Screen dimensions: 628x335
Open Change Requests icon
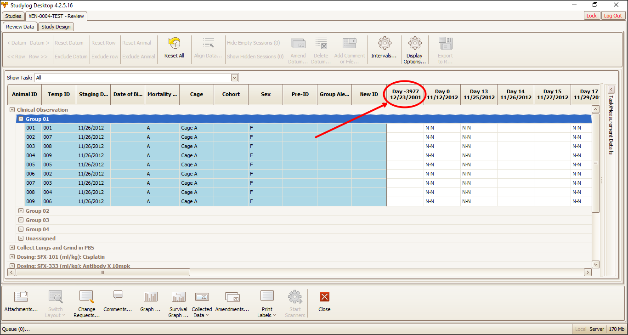coord(86,296)
